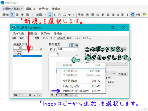Switch to the 頂点 tab
This screenshot has width=148, height=111.
(x=22, y=38)
